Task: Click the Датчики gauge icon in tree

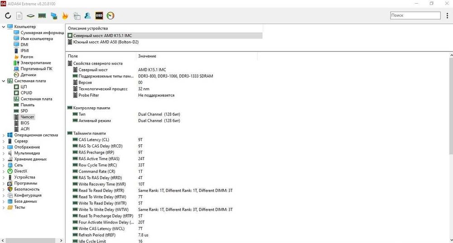Action: coord(16,75)
